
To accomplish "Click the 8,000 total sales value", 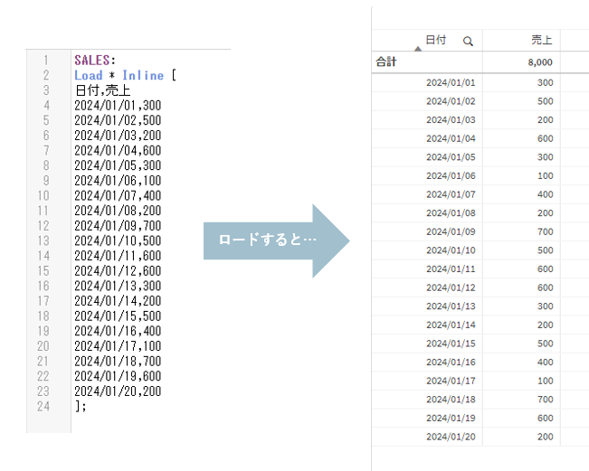I will point(541,62).
